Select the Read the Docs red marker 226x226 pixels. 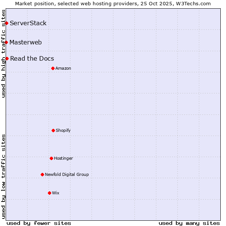pyautogui.click(x=7, y=58)
